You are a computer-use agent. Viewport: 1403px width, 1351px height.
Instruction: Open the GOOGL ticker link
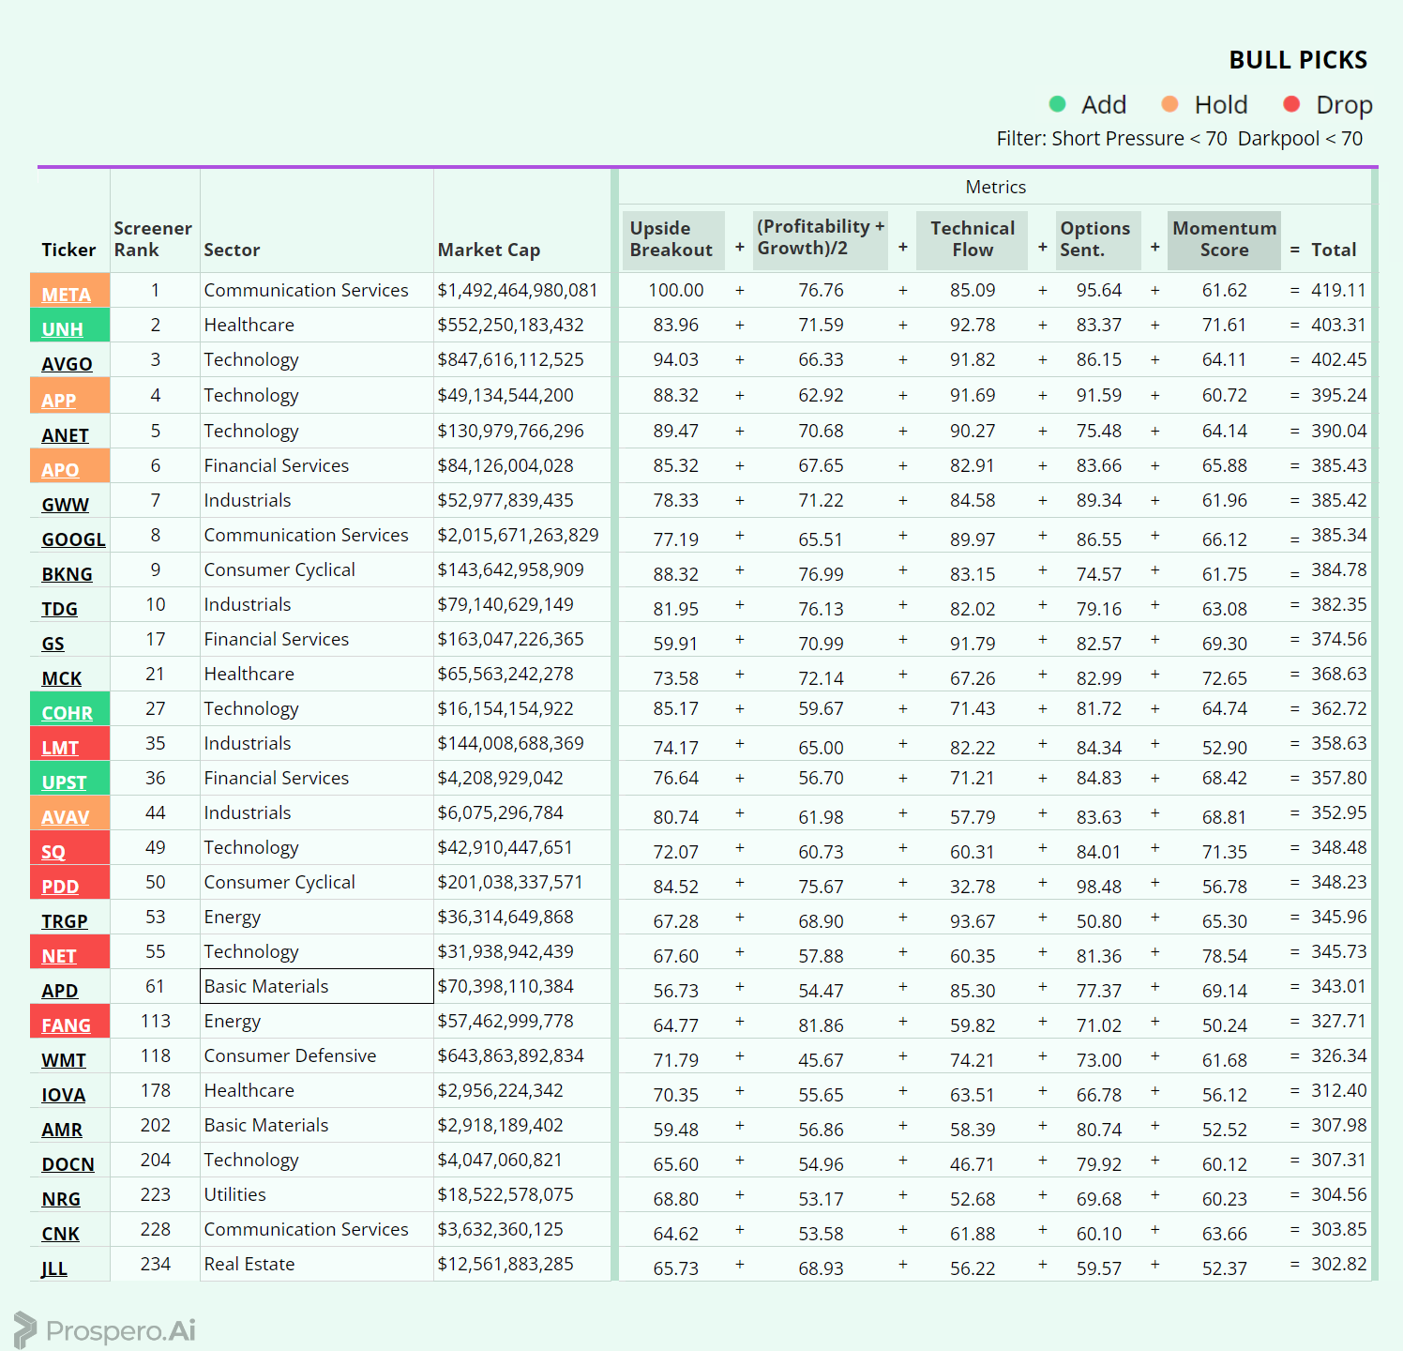[73, 539]
